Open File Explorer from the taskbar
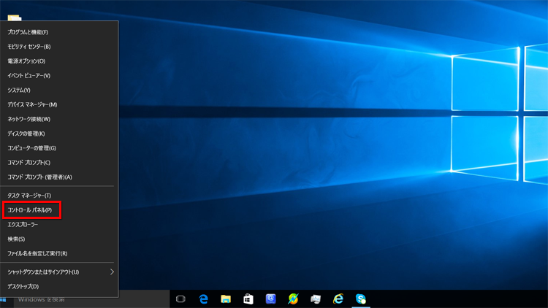 tap(226, 299)
